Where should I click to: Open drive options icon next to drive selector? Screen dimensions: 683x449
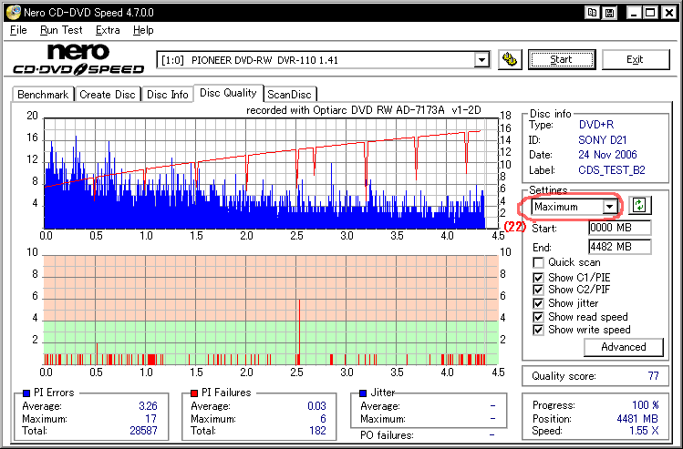[509, 59]
